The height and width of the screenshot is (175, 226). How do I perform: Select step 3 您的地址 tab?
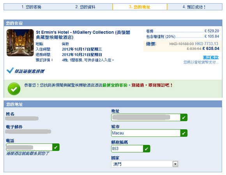(x=140, y=7)
